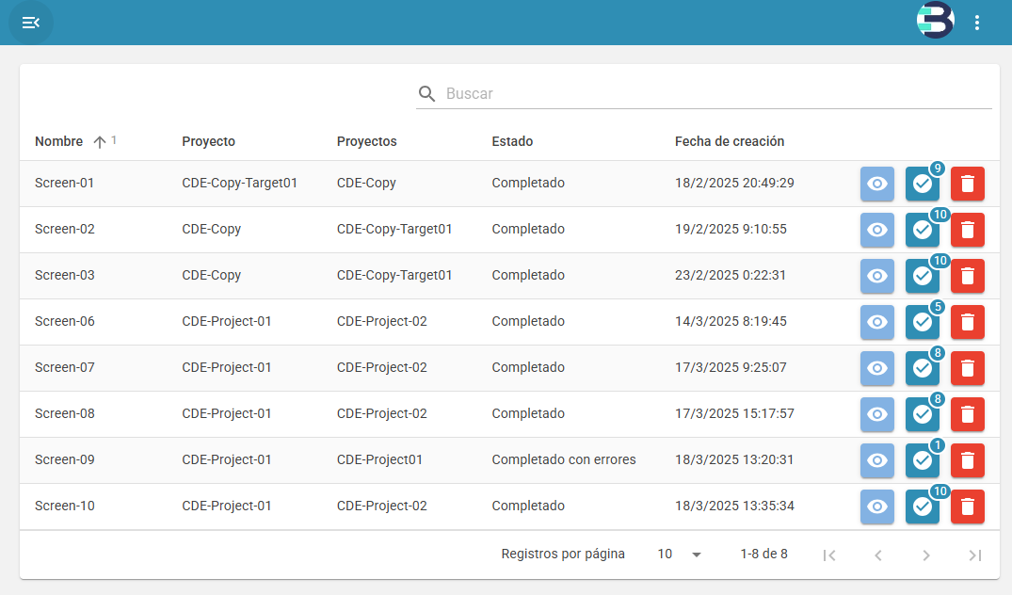Delete Screen-03 with the trash icon
Viewport: 1012px width, 595px height.
[968, 276]
